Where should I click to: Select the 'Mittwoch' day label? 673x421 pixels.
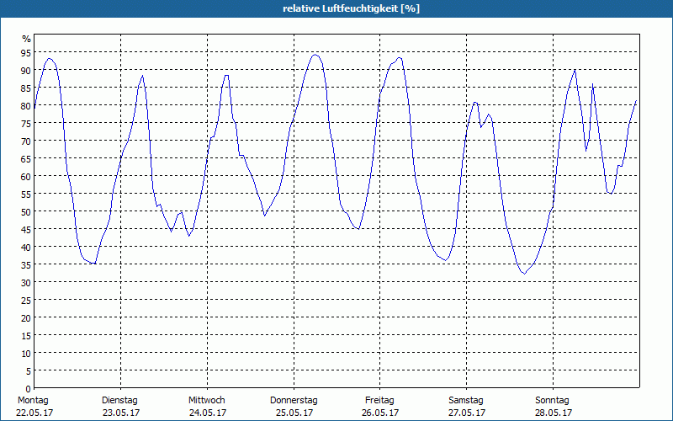pos(207,400)
